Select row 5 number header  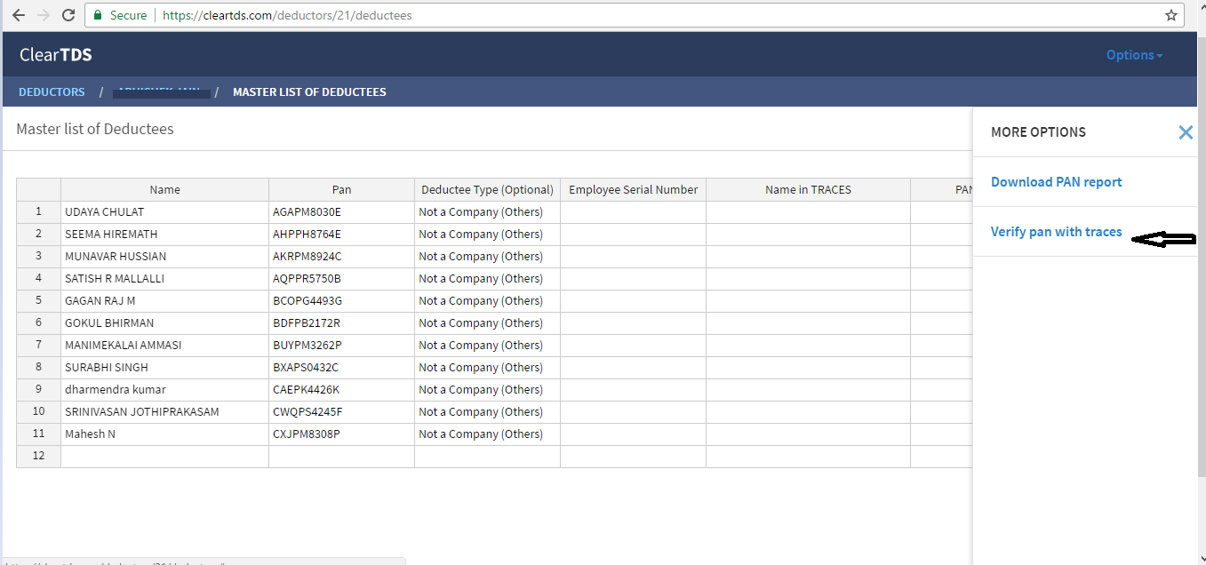click(38, 301)
